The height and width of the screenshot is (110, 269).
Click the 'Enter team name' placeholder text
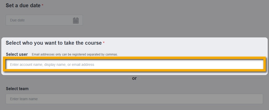(x=24, y=99)
